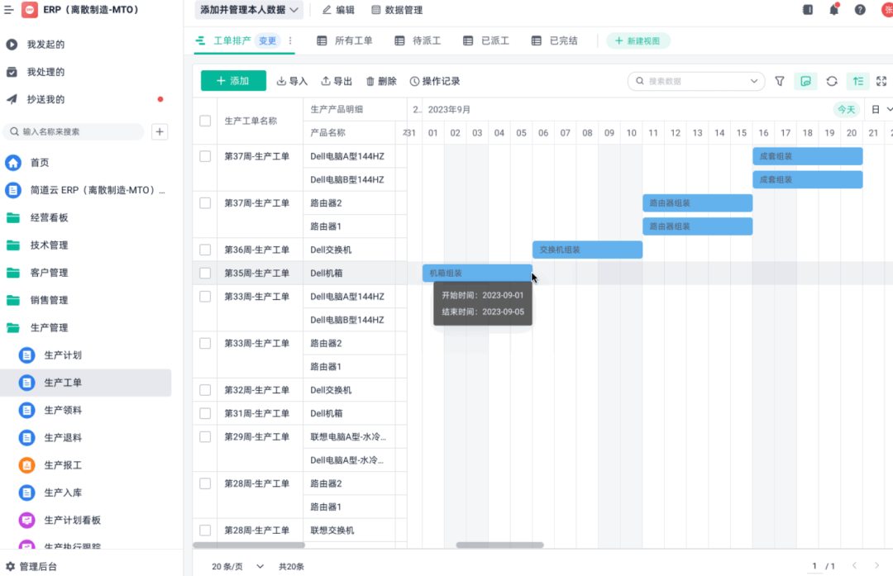
Task: Click the help question mark icon
Action: [x=860, y=10]
